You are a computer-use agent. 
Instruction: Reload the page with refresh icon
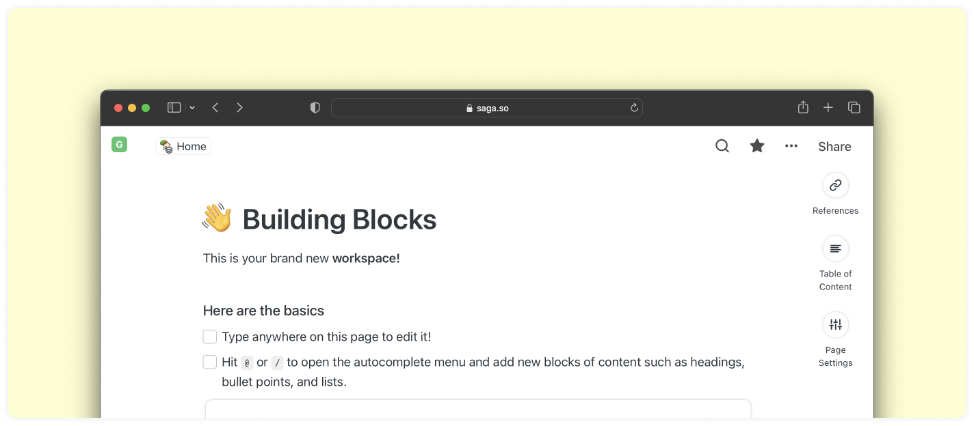tap(634, 108)
